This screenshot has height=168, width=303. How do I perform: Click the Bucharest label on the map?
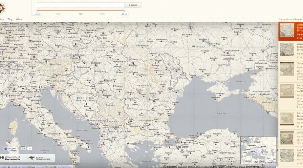(x=154, y=99)
